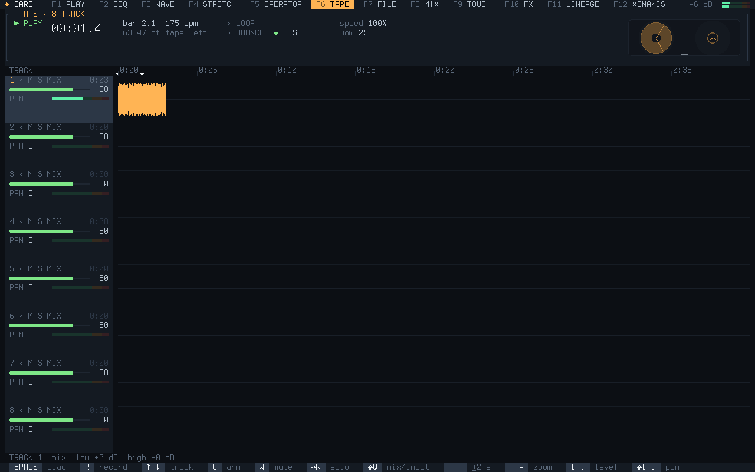Image resolution: width=755 pixels, height=472 pixels.
Task: Mute track 7 with its M button
Action: [x=31, y=363]
